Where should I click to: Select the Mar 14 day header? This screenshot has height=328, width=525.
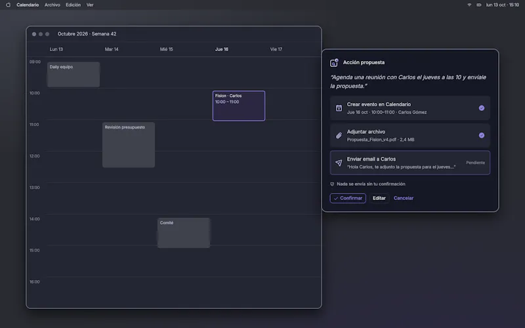point(112,49)
